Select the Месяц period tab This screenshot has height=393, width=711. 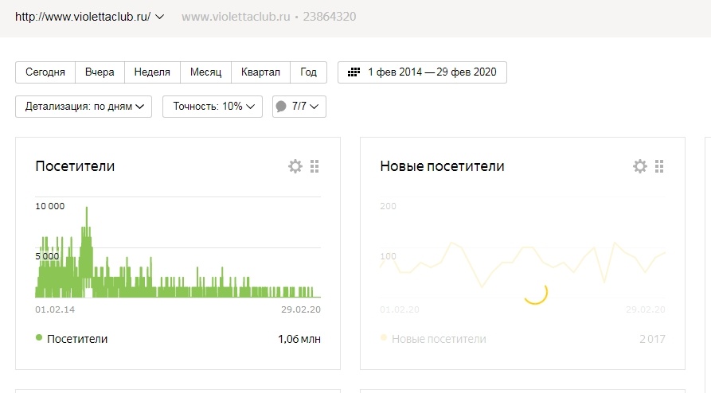pyautogui.click(x=206, y=72)
